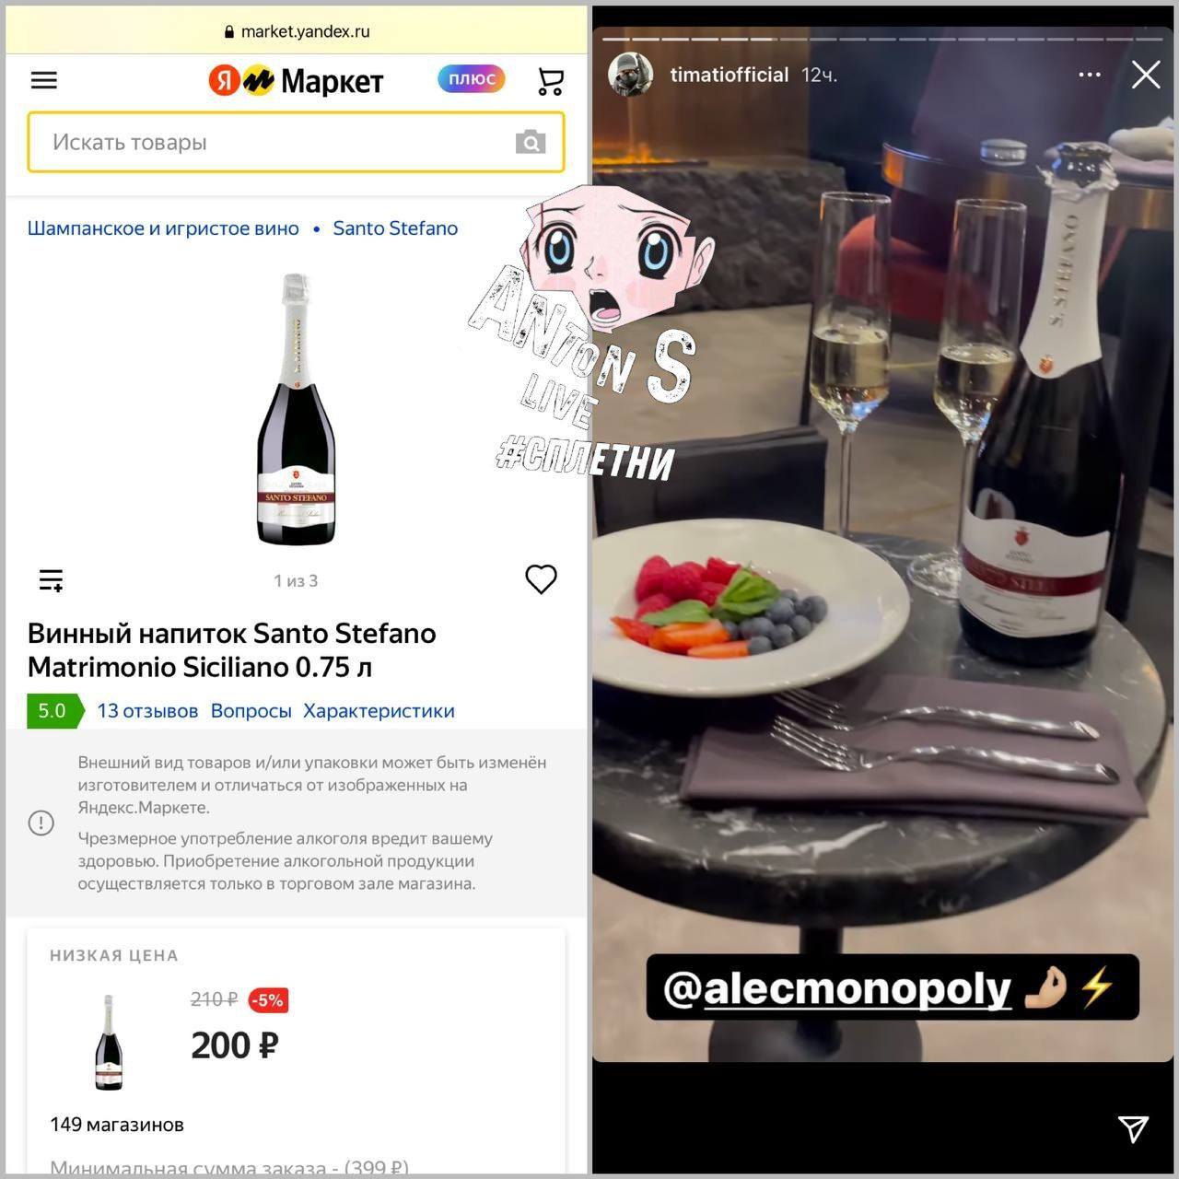1179x1179 pixels.
Task: Open the small bottle thumbnail in the price card
Action: (x=109, y=1043)
